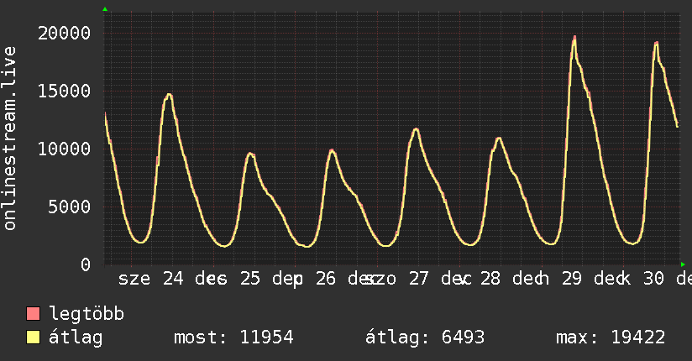Click the onlinestream.live vertical axis title

click(x=10, y=139)
